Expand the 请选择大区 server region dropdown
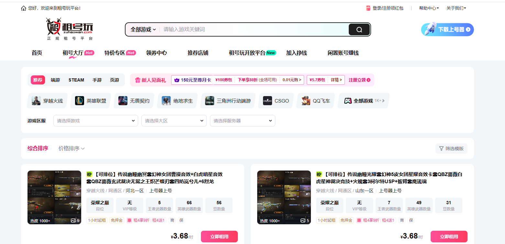 pos(174,120)
